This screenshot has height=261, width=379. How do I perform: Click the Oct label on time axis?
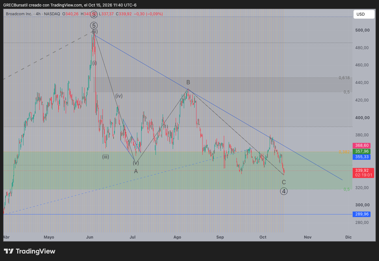(263, 237)
